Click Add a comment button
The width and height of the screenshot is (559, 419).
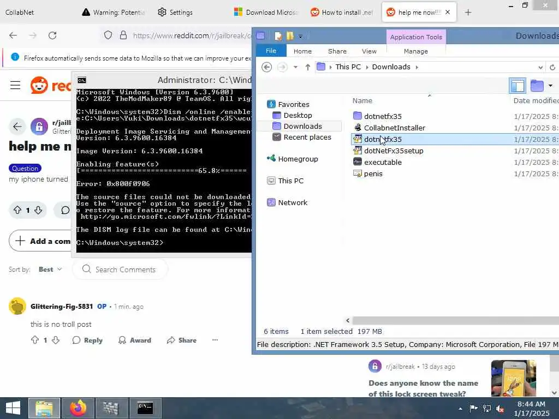coord(40,241)
